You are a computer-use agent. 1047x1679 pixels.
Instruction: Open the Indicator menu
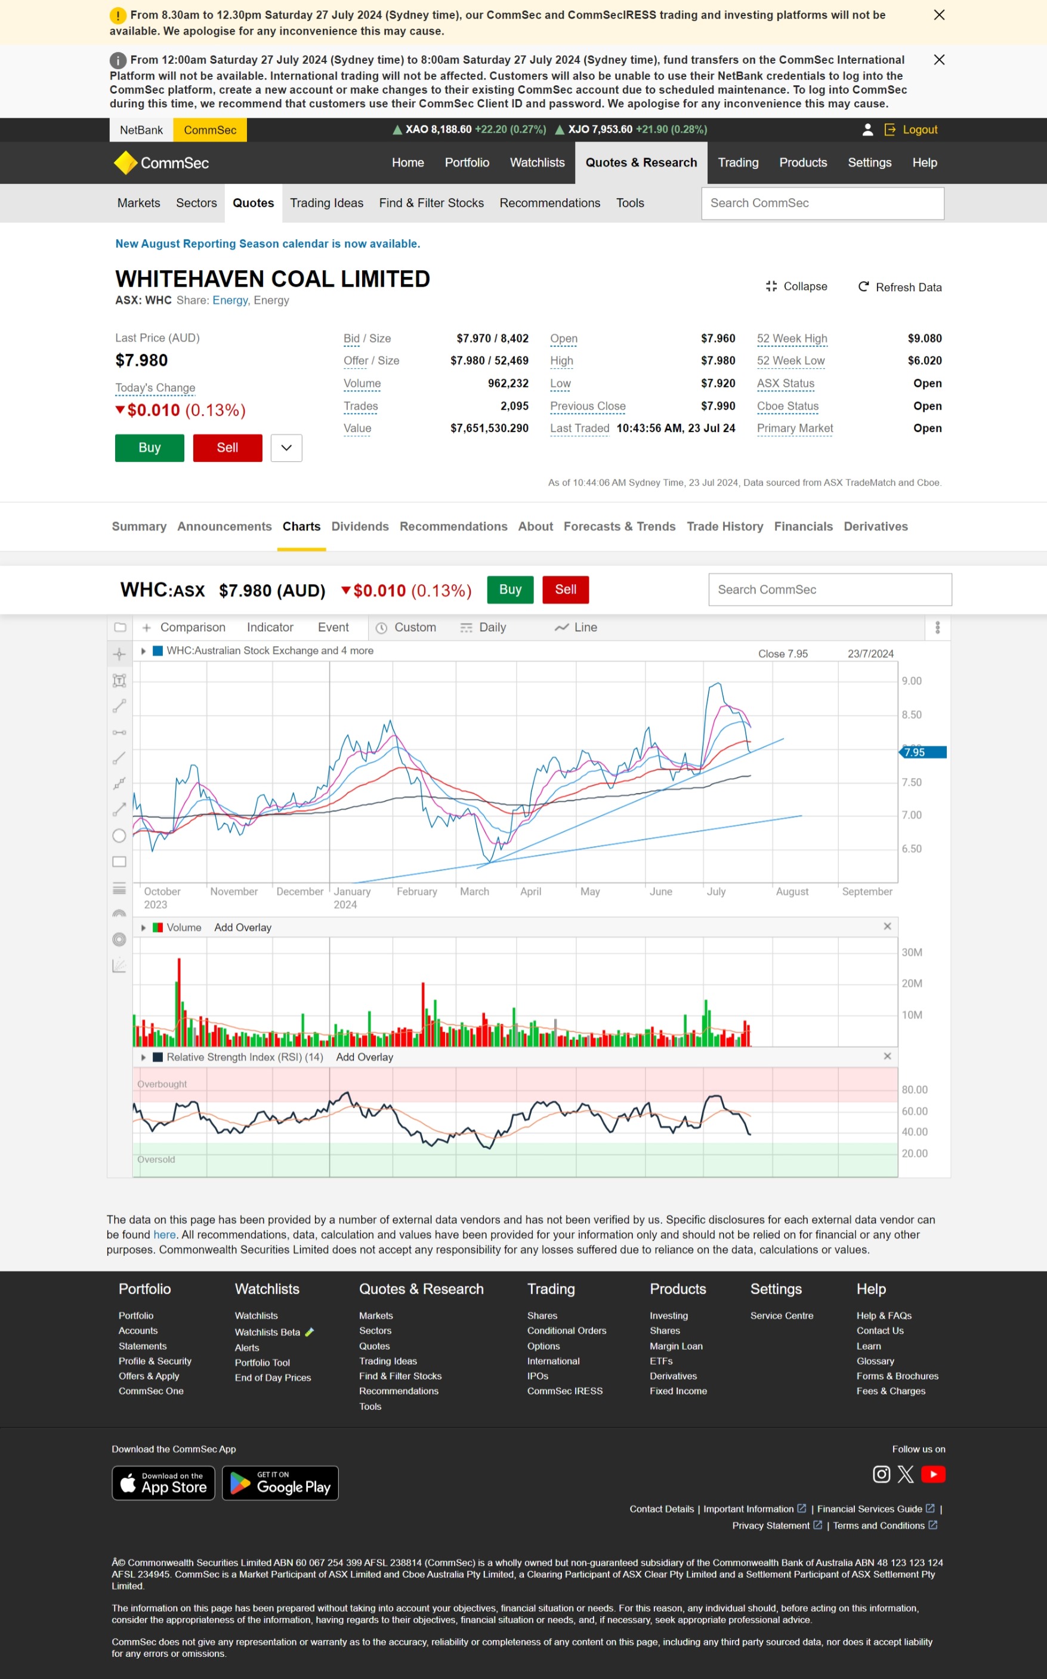coord(270,627)
